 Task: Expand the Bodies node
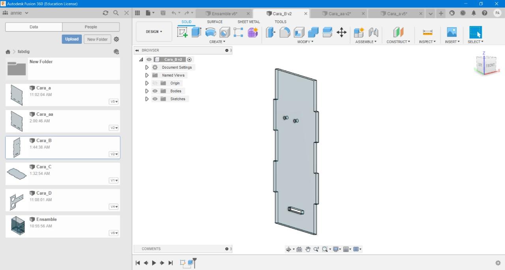click(x=147, y=91)
